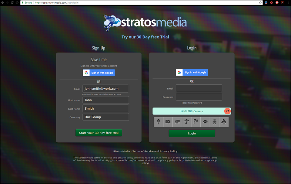Click the browser address bar URL
This screenshot has width=291, height=184.
(x=57, y=3)
